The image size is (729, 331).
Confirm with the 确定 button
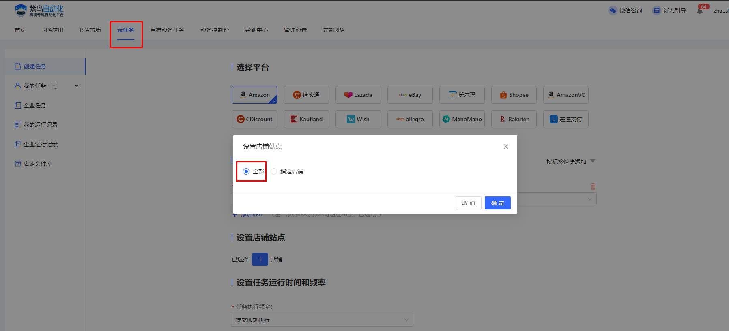[x=498, y=203]
